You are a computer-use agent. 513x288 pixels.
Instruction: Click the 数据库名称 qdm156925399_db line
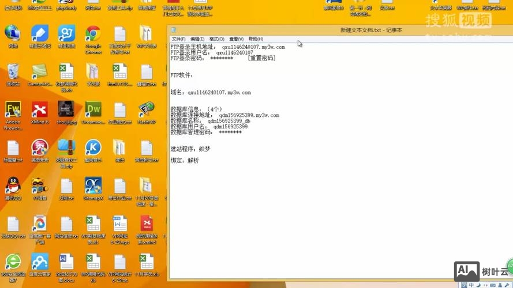pyautogui.click(x=211, y=121)
